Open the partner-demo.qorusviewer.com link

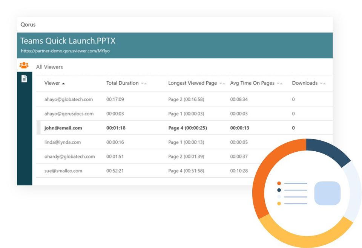(x=65, y=51)
